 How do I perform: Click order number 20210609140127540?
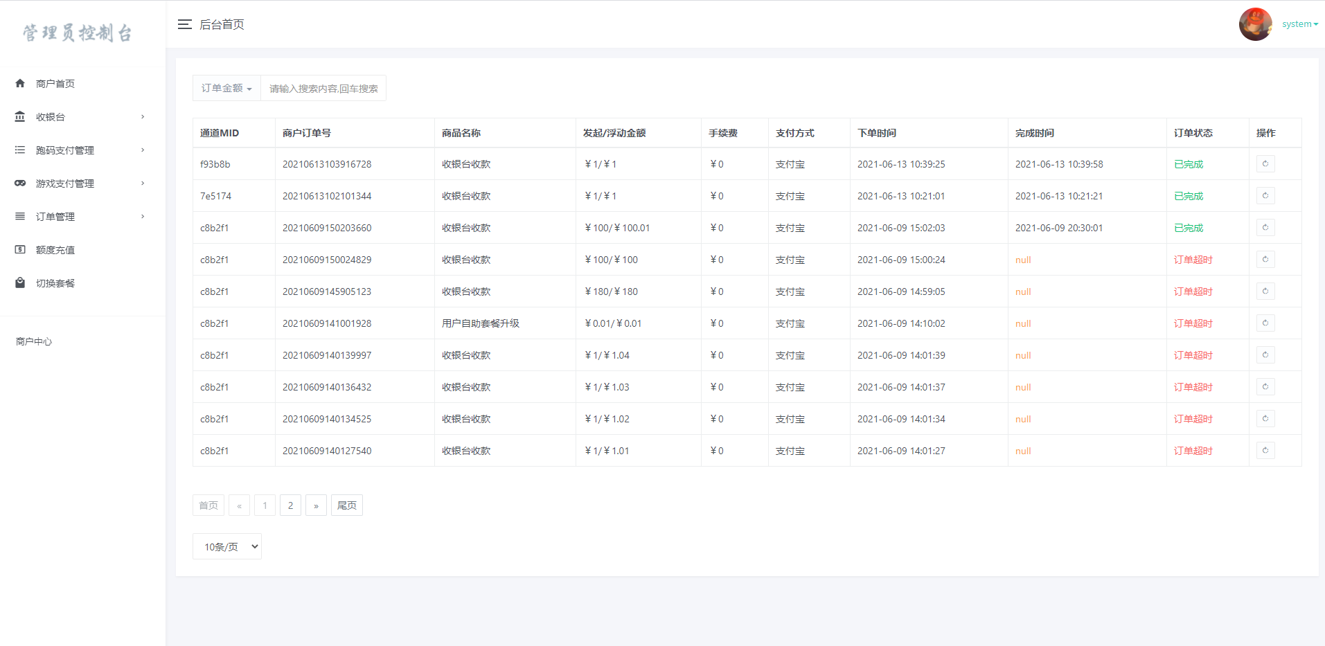point(327,451)
